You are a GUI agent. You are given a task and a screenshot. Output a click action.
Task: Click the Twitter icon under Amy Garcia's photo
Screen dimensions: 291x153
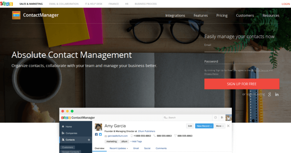click(x=100, y=135)
